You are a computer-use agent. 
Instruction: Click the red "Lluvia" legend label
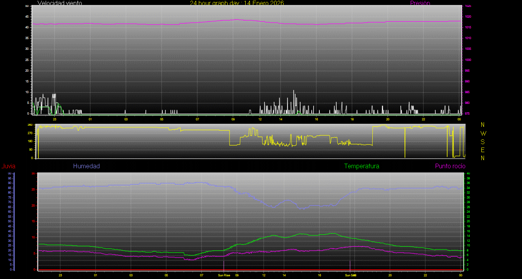click(x=8, y=166)
